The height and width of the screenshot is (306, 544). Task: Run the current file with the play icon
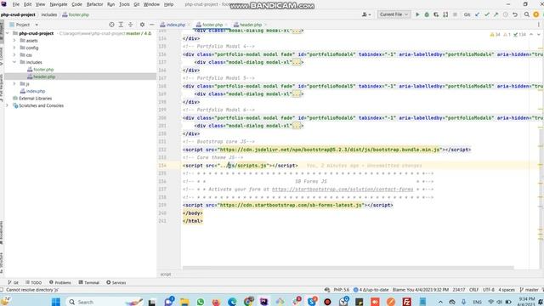[x=417, y=14]
